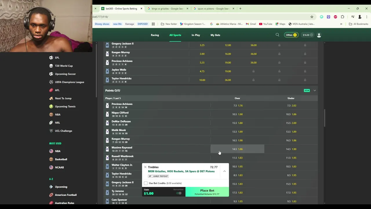
Task: Open the Gmail bookmark
Action: click(251, 24)
